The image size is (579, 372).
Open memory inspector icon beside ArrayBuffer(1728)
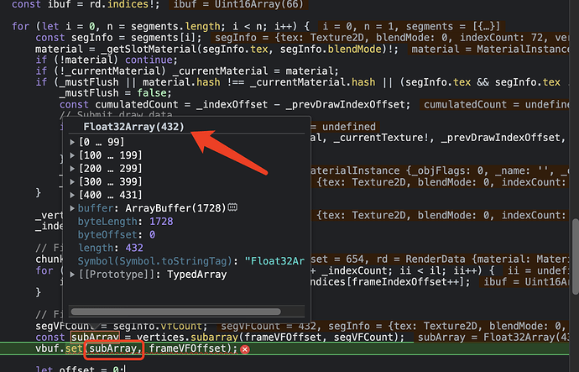point(232,207)
